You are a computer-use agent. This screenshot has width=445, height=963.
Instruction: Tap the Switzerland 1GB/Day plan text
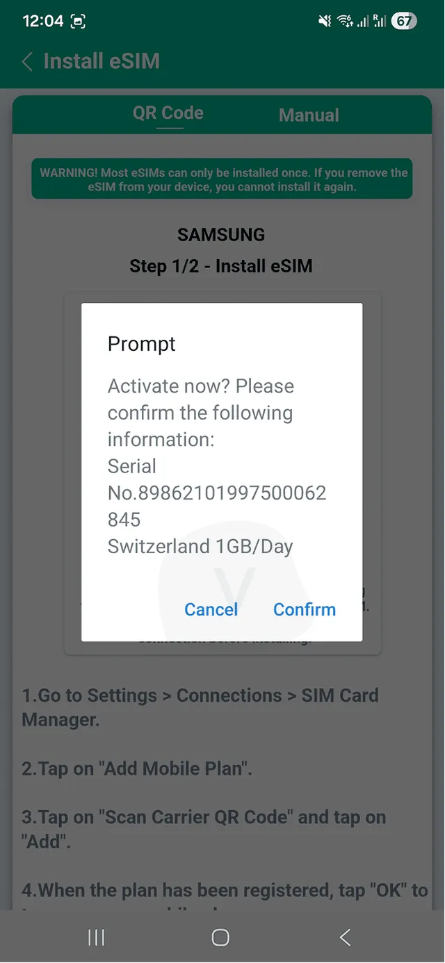(200, 546)
